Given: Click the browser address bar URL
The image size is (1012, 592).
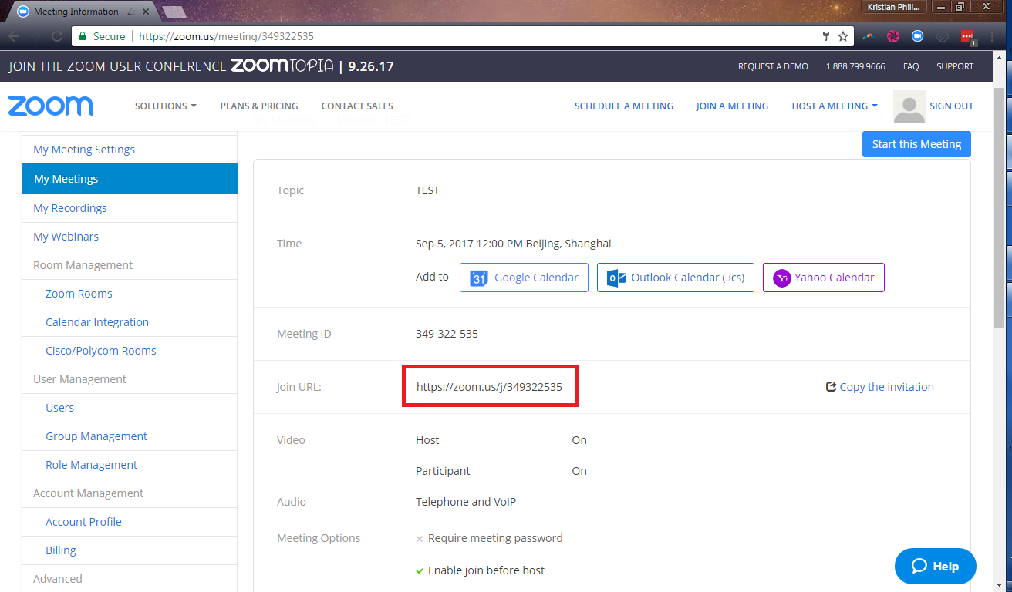Looking at the screenshot, I should (x=226, y=36).
